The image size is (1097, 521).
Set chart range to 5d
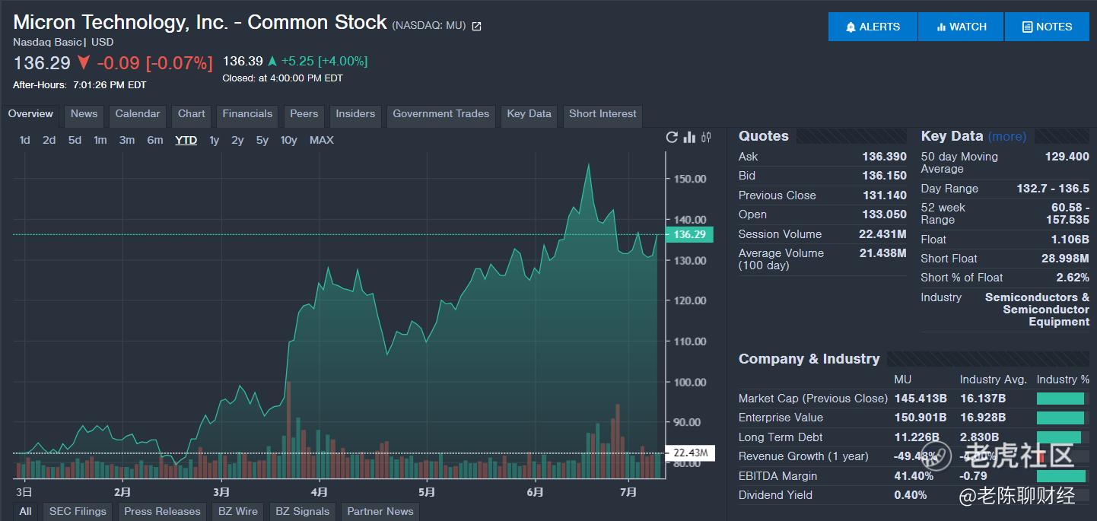75,140
